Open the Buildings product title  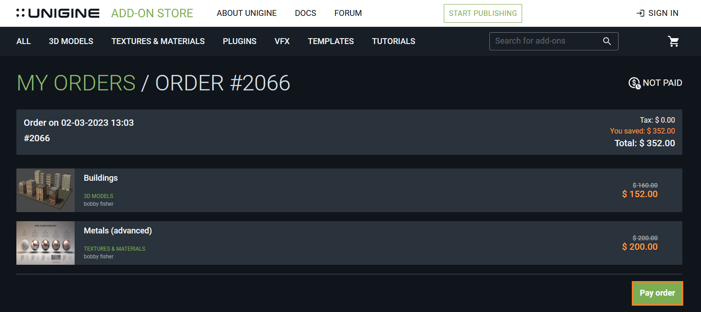(x=101, y=178)
